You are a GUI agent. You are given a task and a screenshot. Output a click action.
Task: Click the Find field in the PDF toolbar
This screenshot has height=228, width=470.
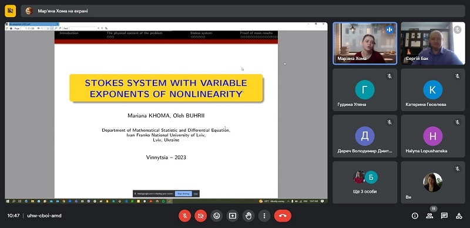pyautogui.click(x=83, y=28)
